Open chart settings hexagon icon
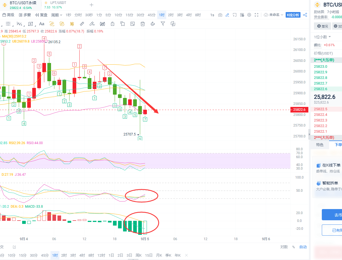The height and width of the screenshot is (260, 342). click(249, 15)
